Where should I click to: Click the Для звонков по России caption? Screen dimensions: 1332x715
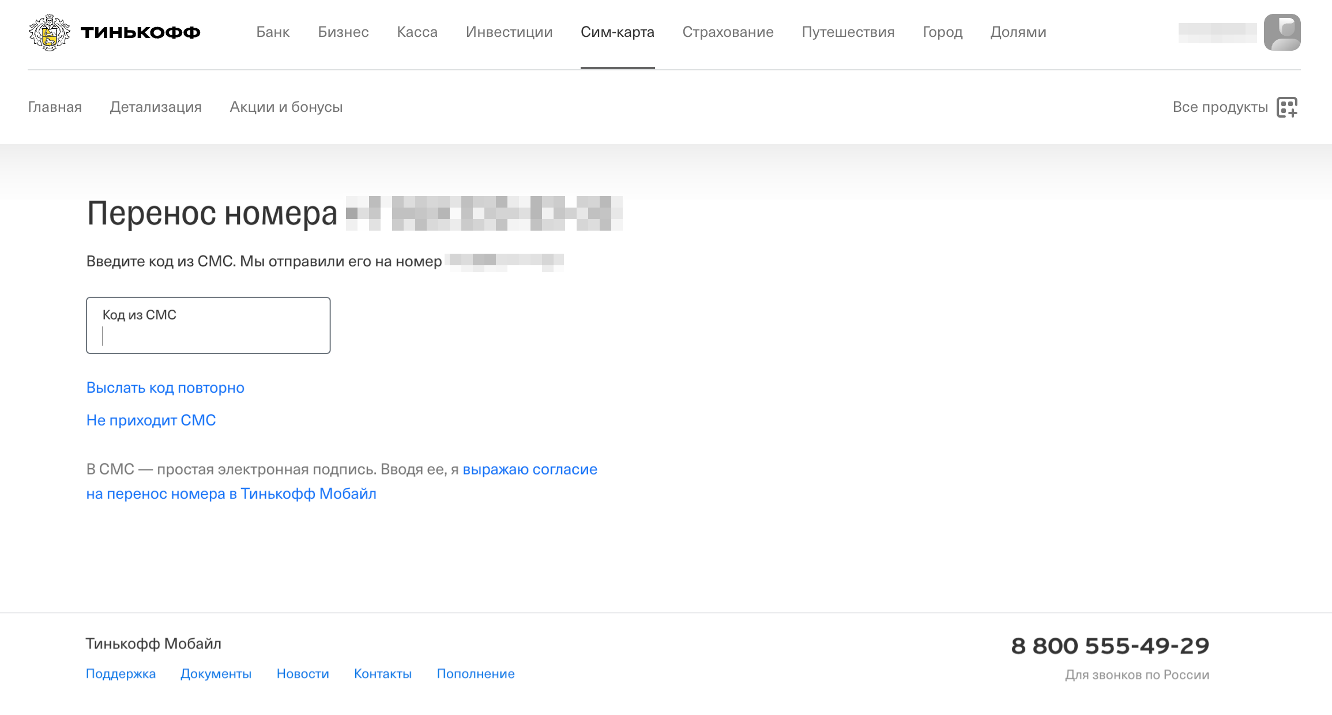click(1137, 675)
